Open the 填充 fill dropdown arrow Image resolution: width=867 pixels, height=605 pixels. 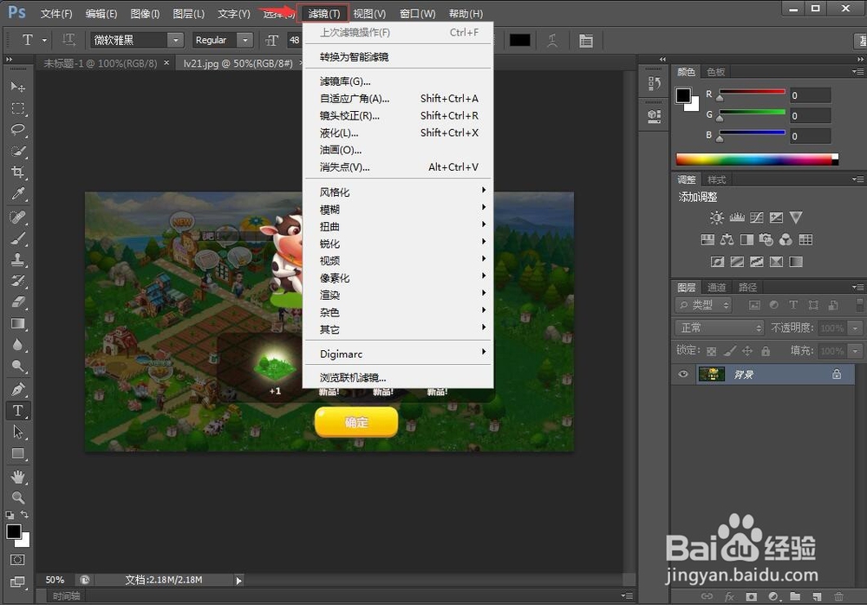tap(856, 351)
